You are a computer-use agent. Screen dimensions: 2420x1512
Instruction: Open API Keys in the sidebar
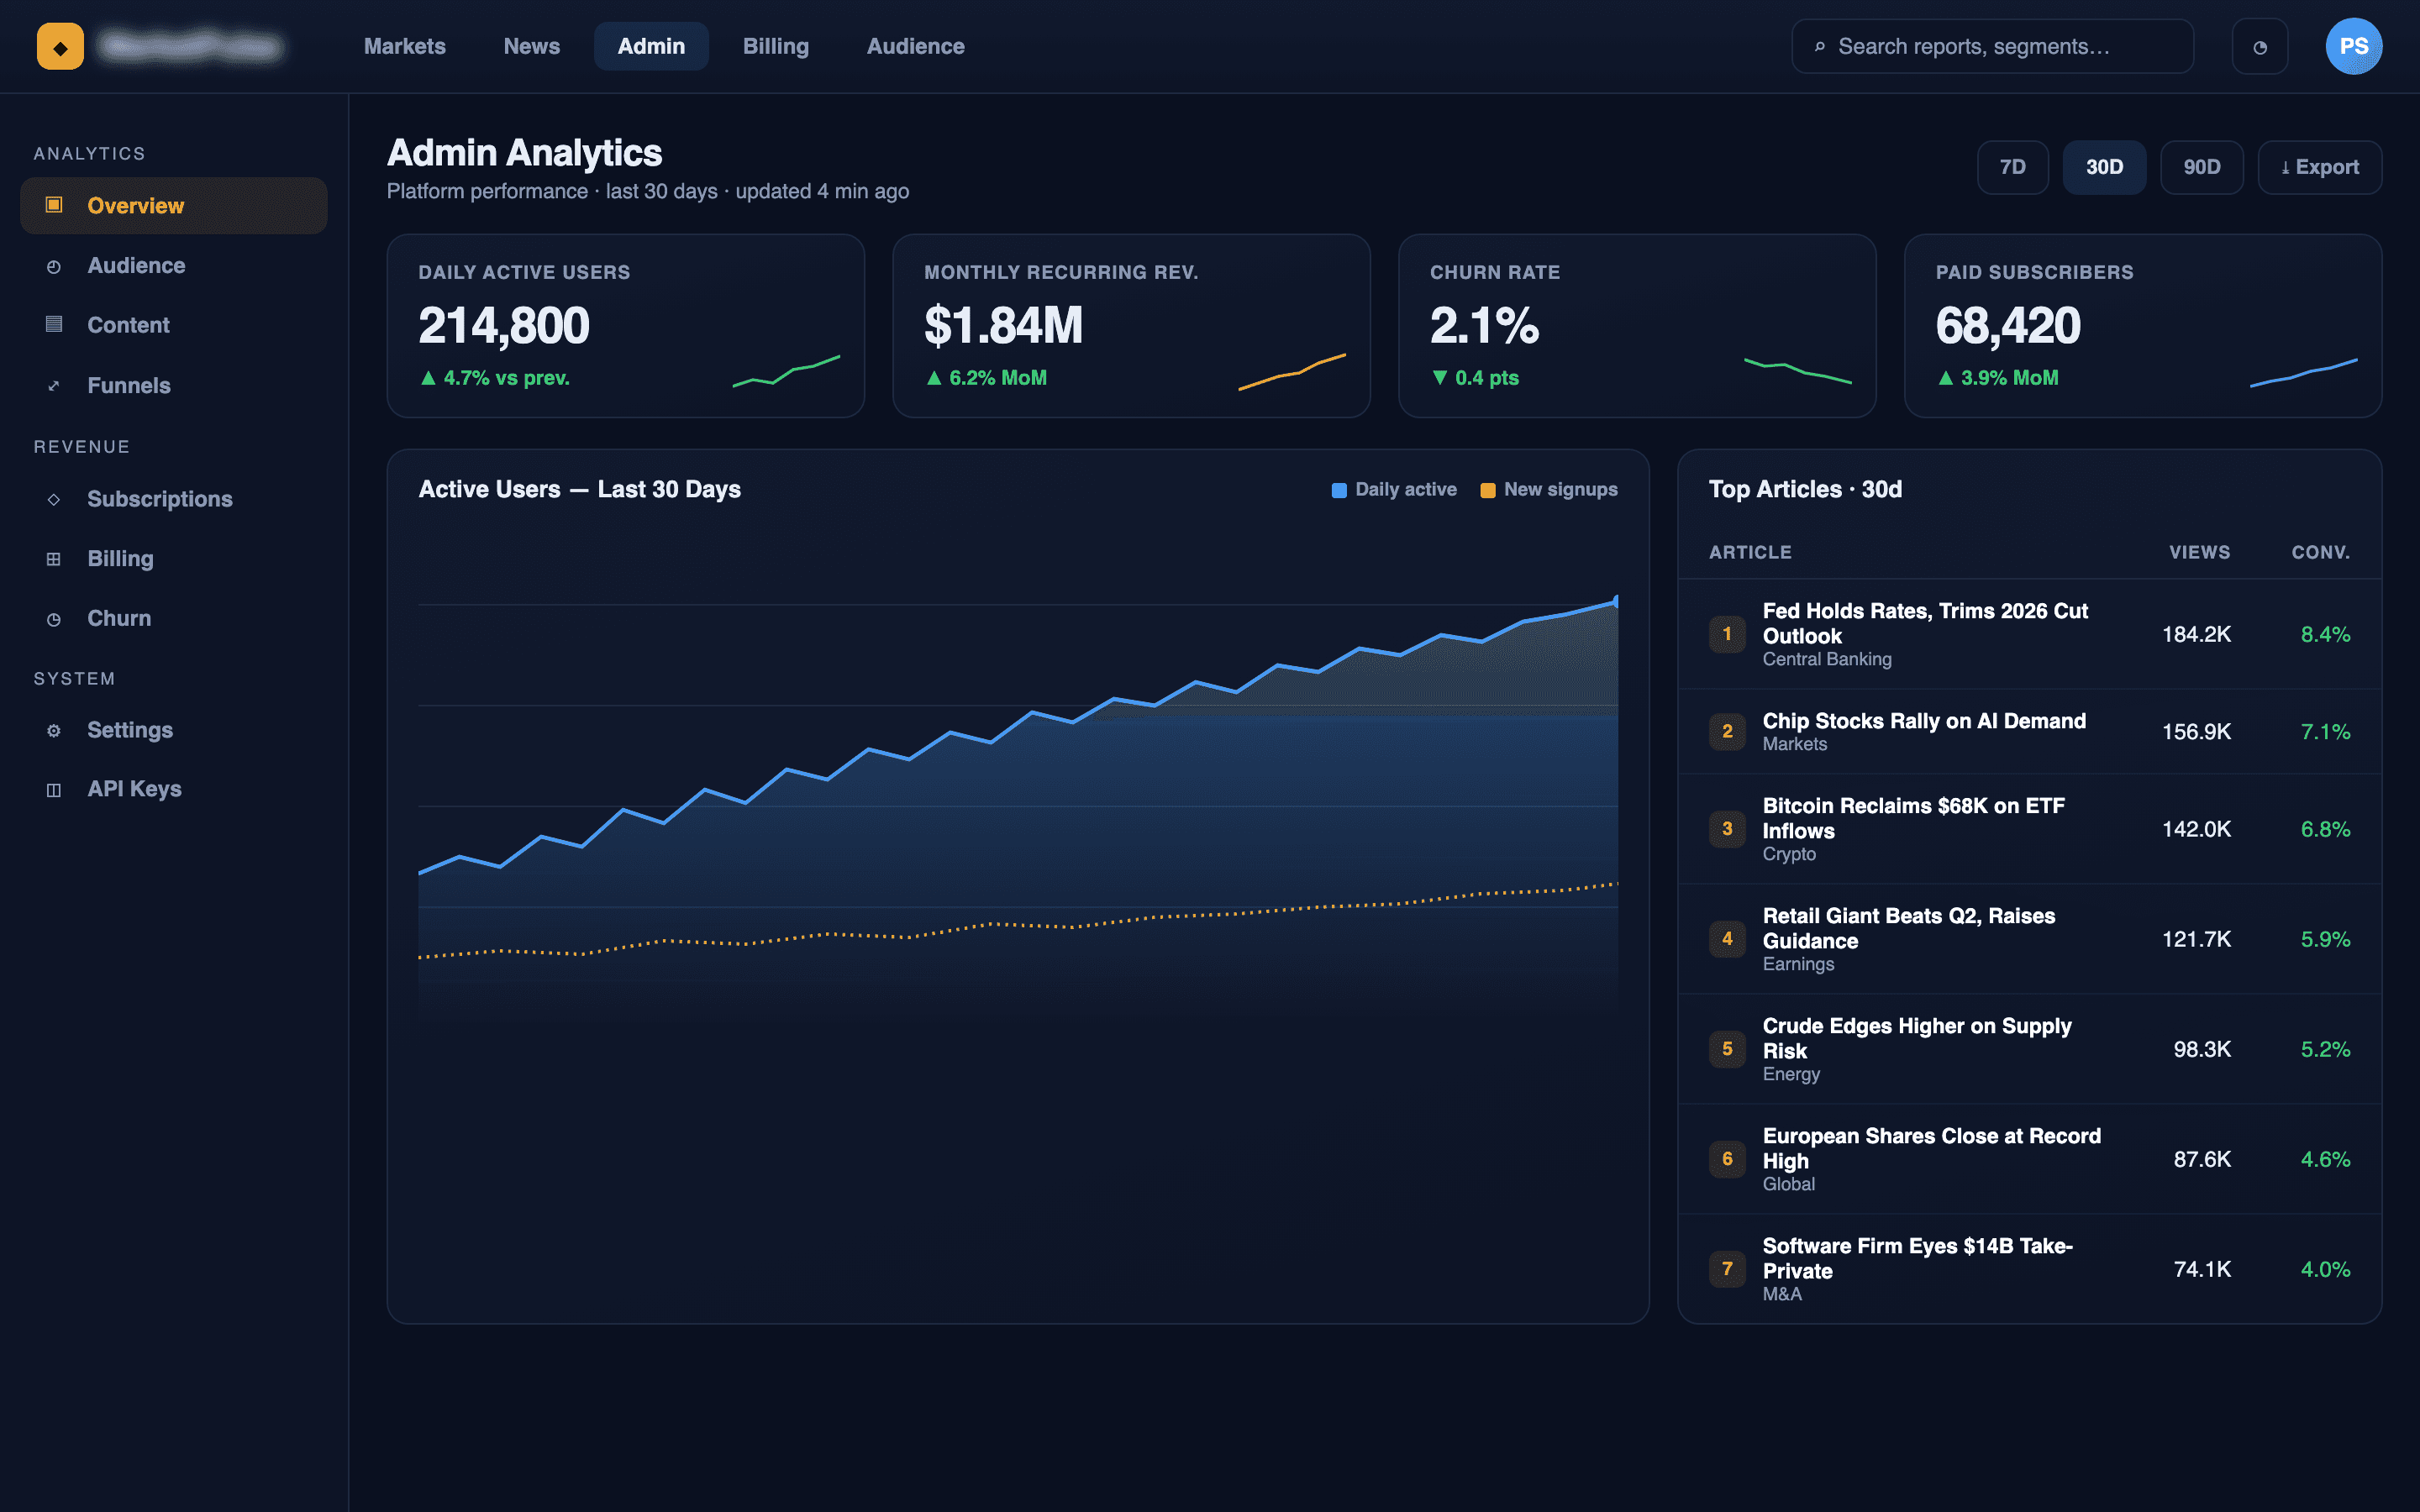coord(174,789)
